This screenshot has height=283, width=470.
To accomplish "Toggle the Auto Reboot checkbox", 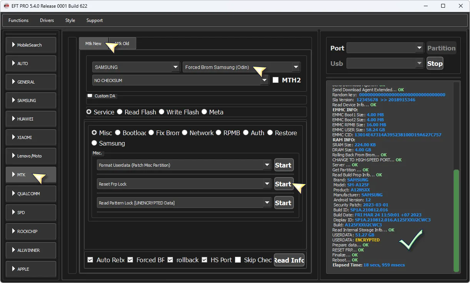I will point(90,260).
